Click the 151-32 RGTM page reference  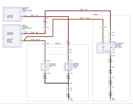click(24, 12)
